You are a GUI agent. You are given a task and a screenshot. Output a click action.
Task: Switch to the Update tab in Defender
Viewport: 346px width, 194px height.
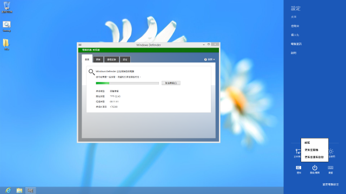98,60
